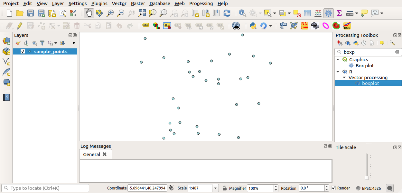Click the Tile Scale slider handle
The image size is (402, 193).
367,178
